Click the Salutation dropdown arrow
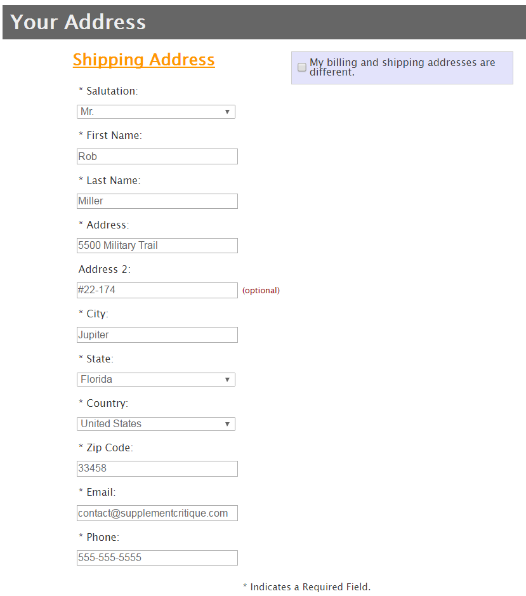This screenshot has height=596, width=526. coord(227,112)
